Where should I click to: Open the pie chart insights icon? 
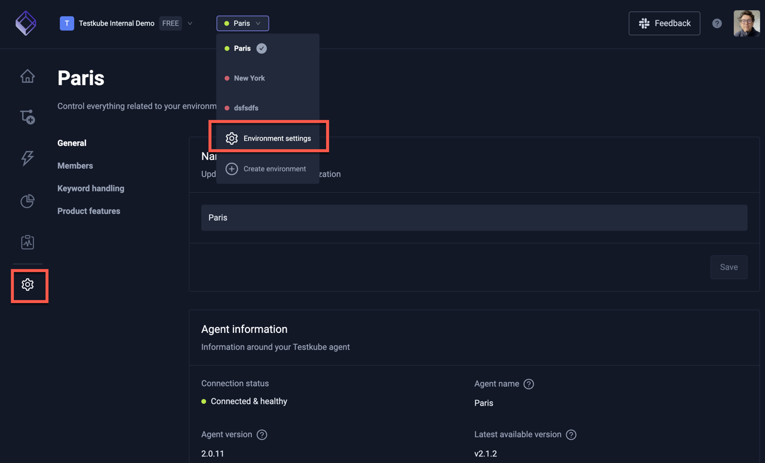[27, 201]
